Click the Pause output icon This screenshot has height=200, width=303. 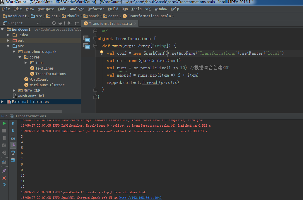click(4, 138)
